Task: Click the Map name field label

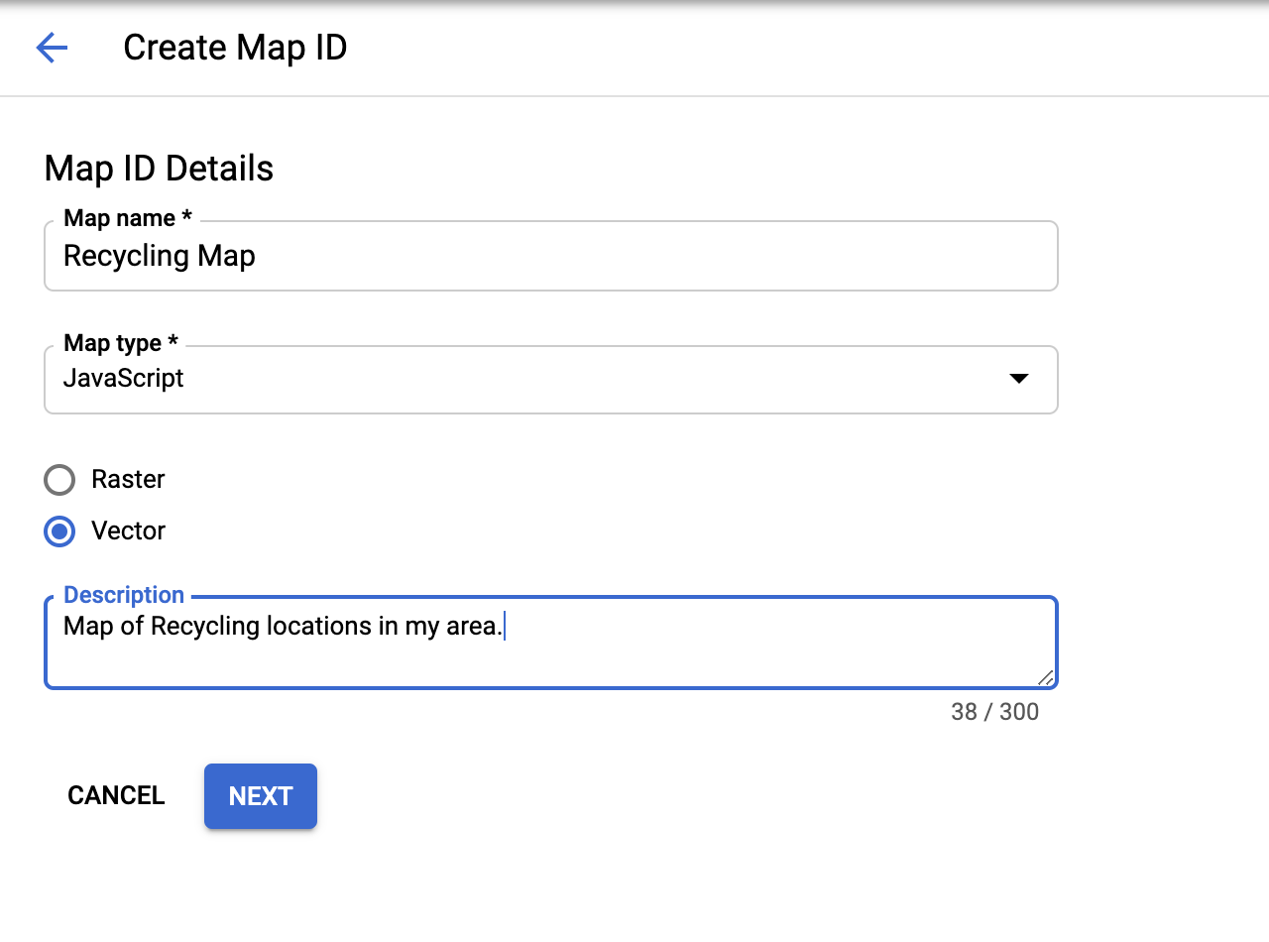Action: pos(127,218)
